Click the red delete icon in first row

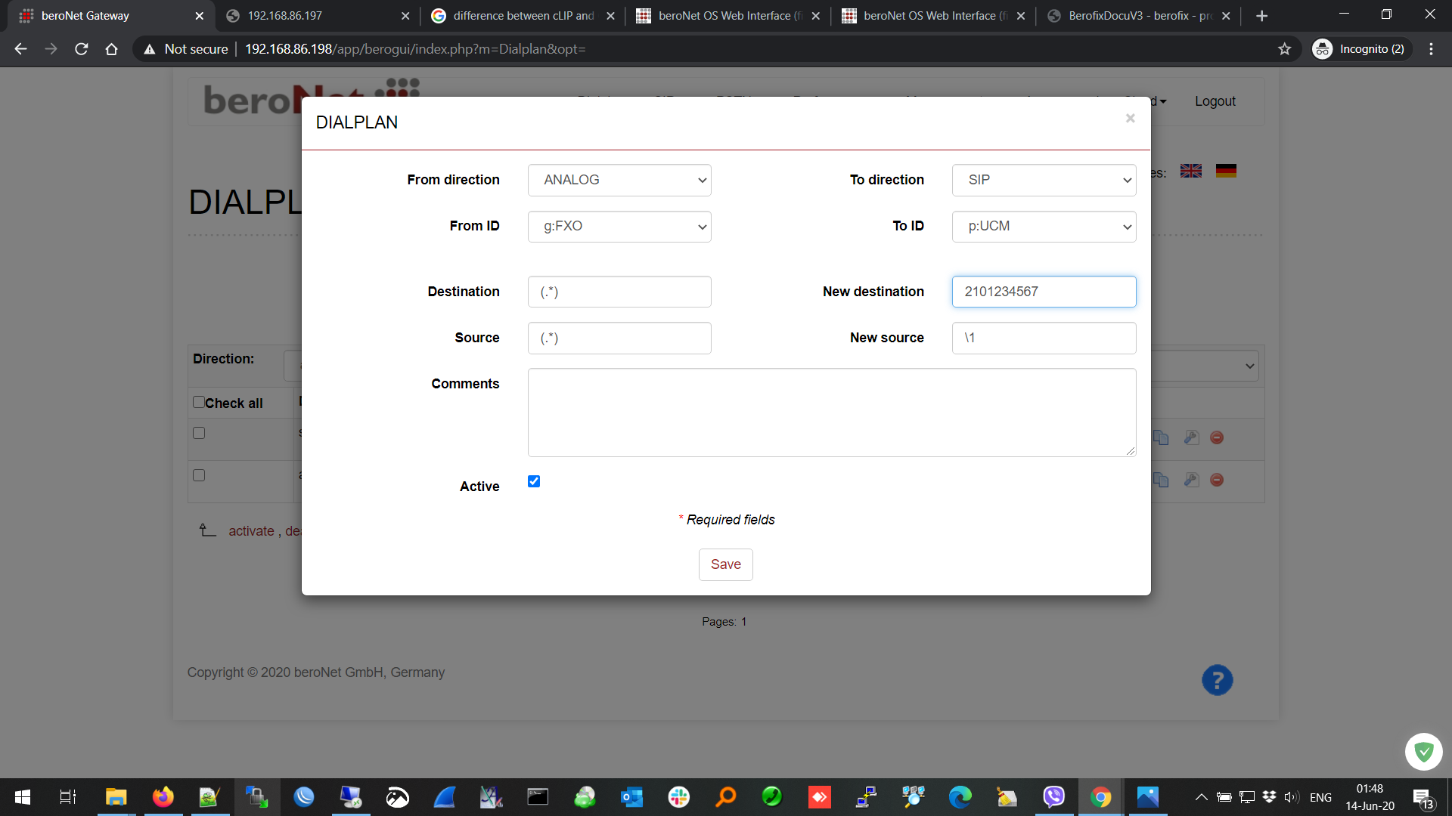pos(1217,437)
